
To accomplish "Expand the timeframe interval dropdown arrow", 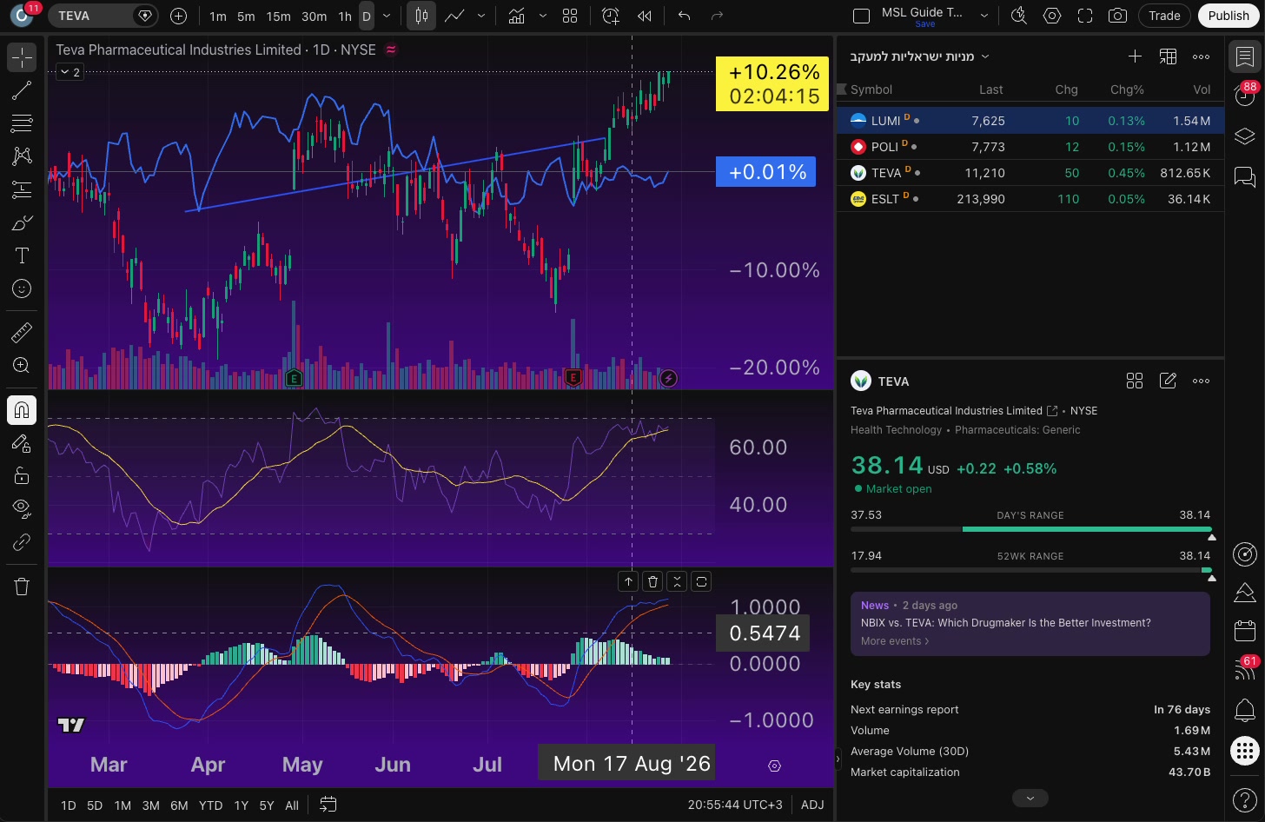I will point(387,16).
